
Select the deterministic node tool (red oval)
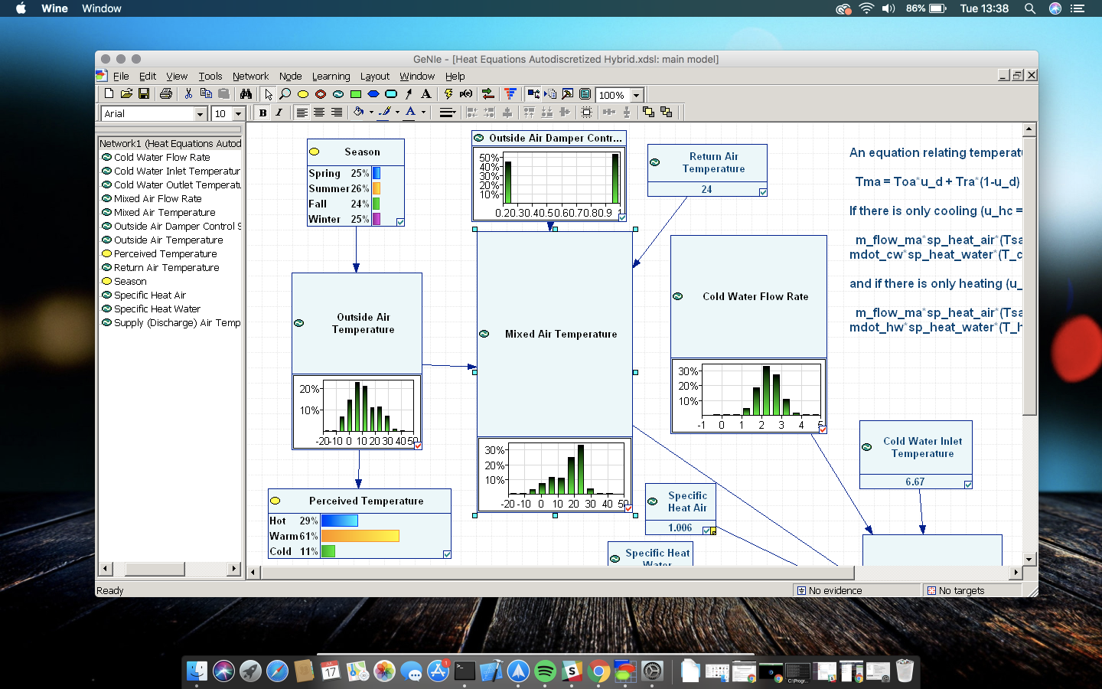[x=321, y=93]
